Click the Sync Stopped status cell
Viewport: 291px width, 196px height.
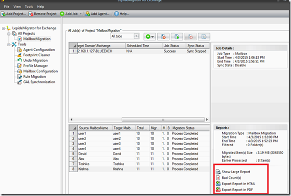[197, 51]
